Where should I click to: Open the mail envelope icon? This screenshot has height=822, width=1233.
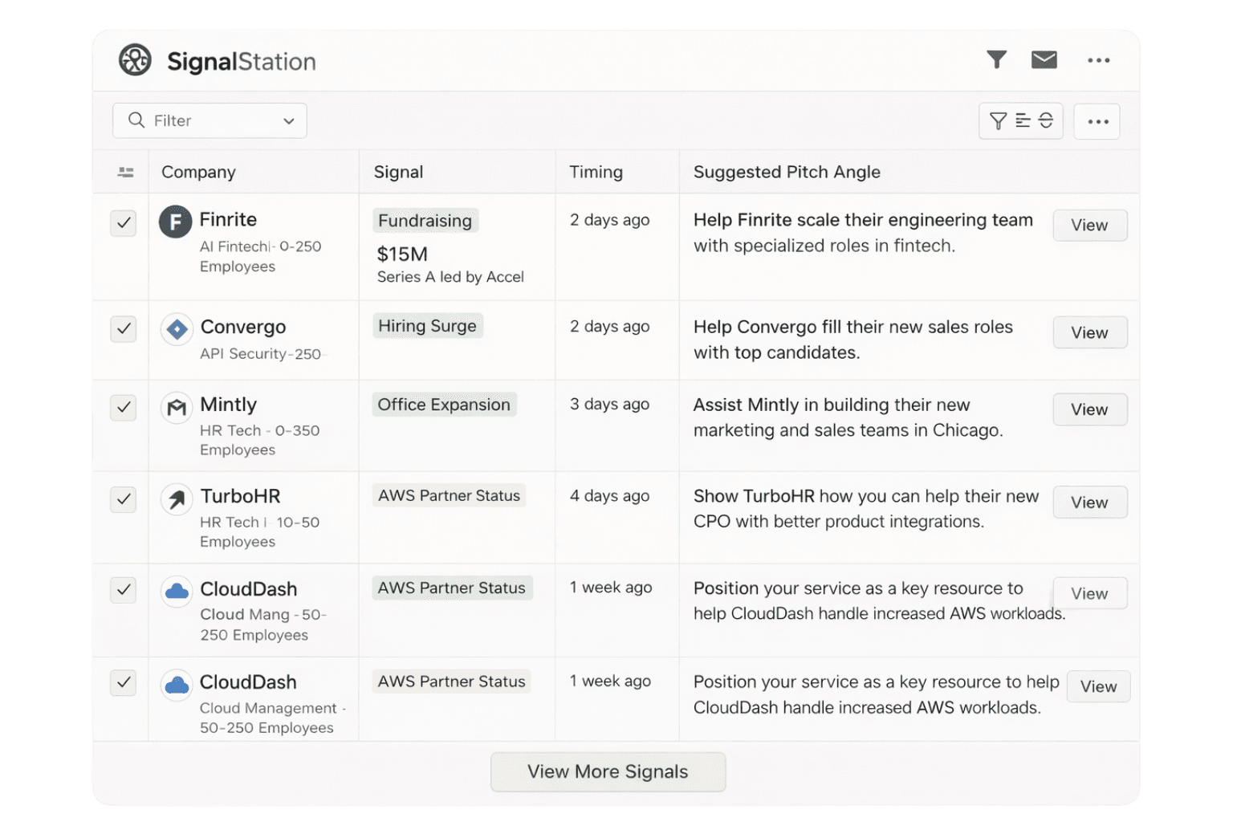pos(1044,59)
